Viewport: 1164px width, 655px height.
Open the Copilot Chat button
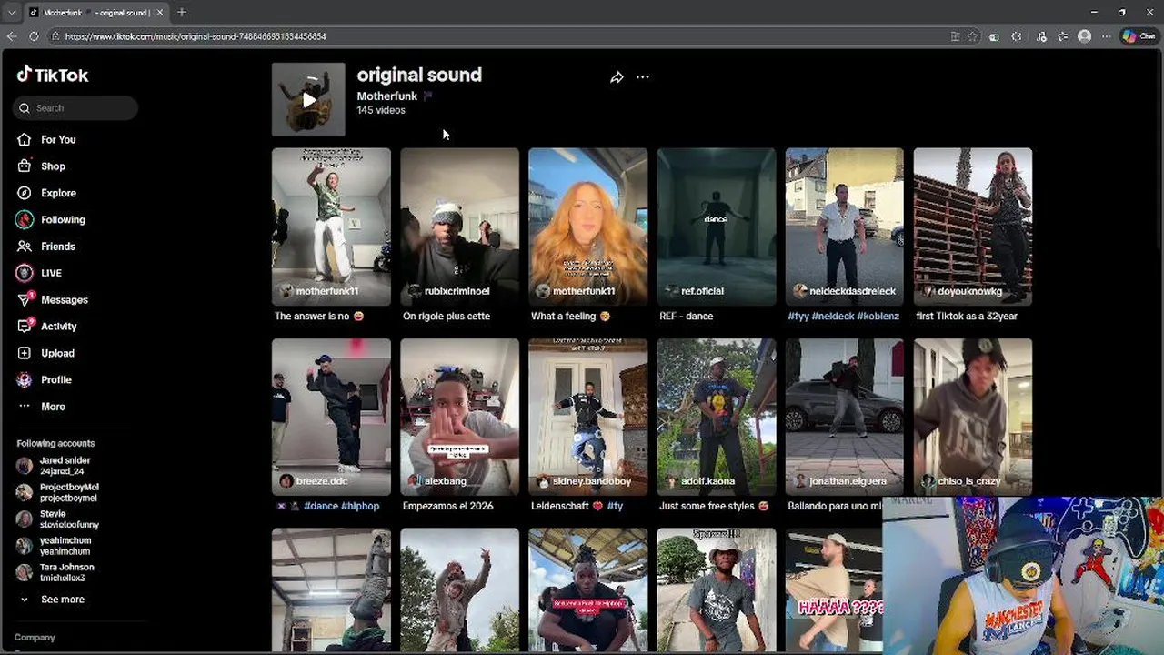click(x=1138, y=36)
